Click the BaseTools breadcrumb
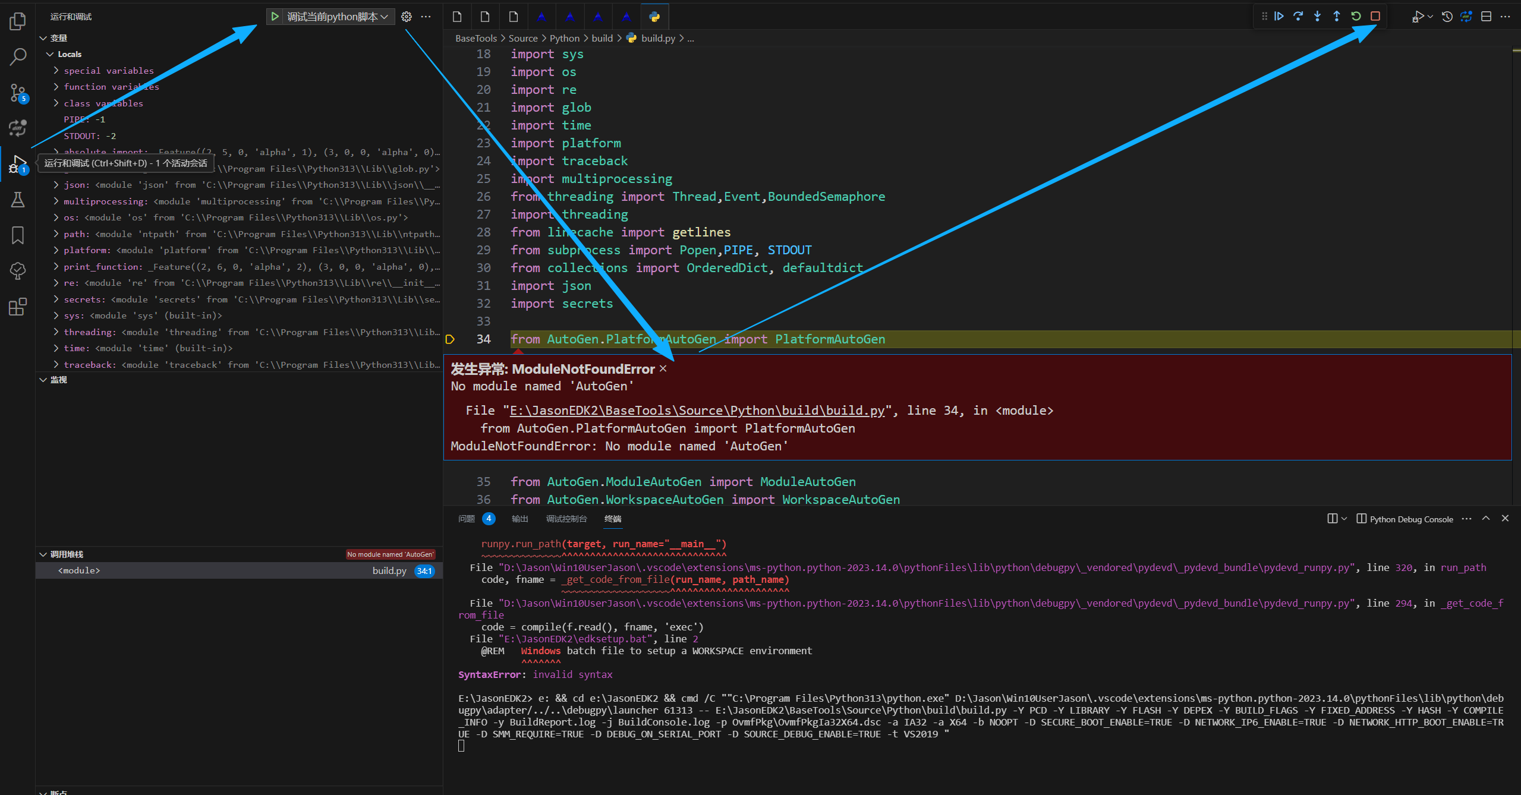The width and height of the screenshot is (1521, 795). point(476,38)
